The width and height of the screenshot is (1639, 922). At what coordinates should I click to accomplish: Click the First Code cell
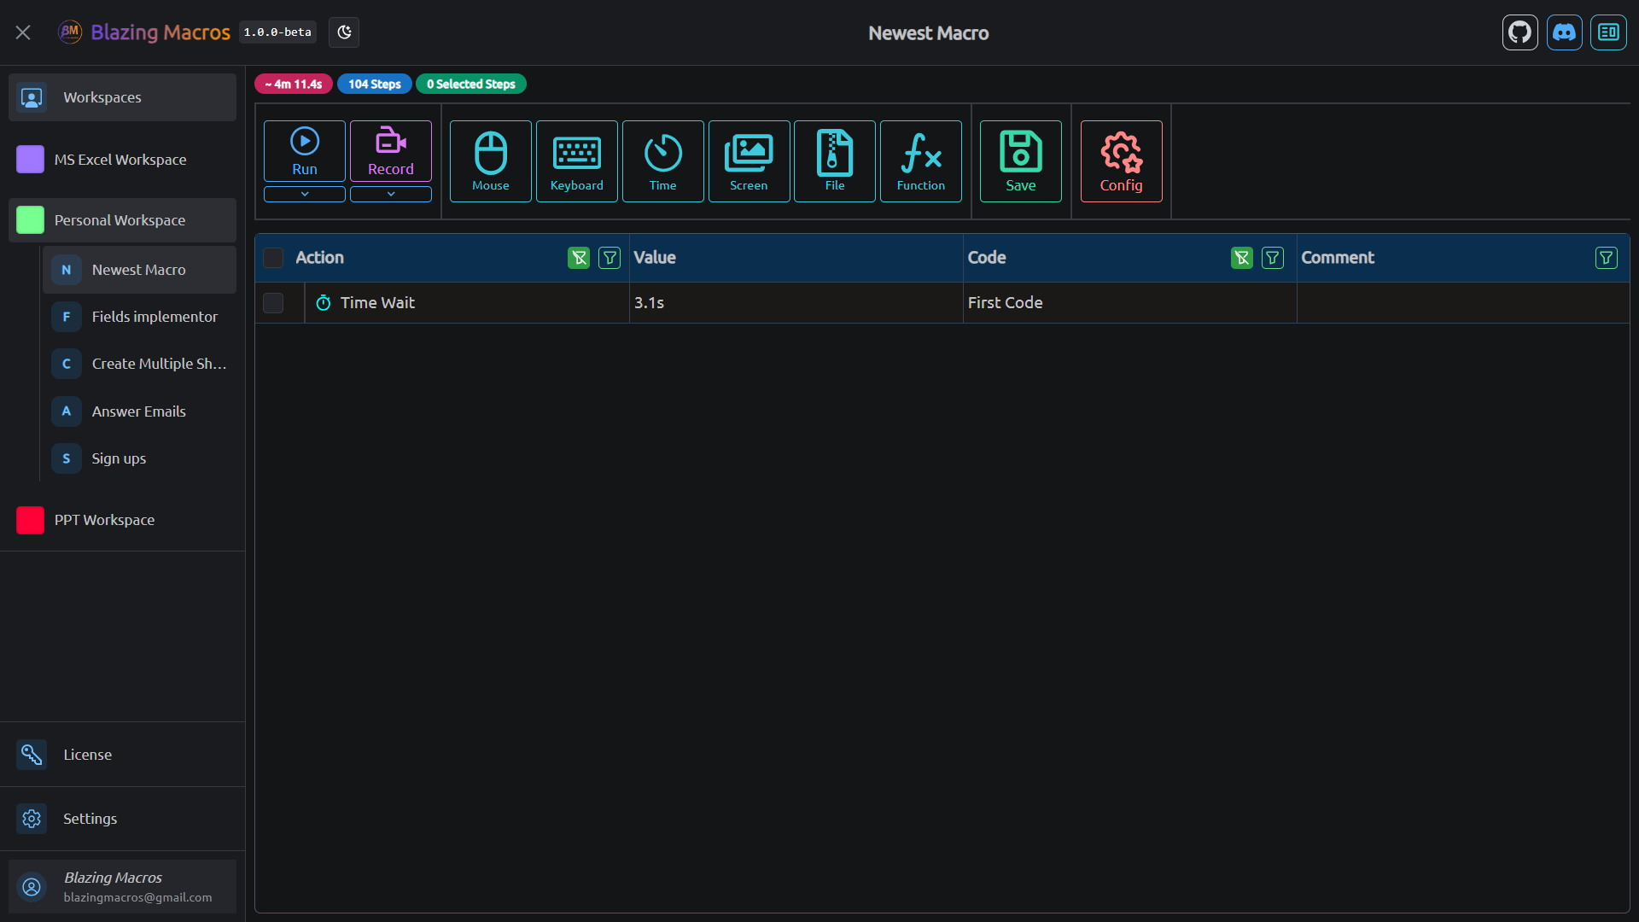tap(1130, 303)
